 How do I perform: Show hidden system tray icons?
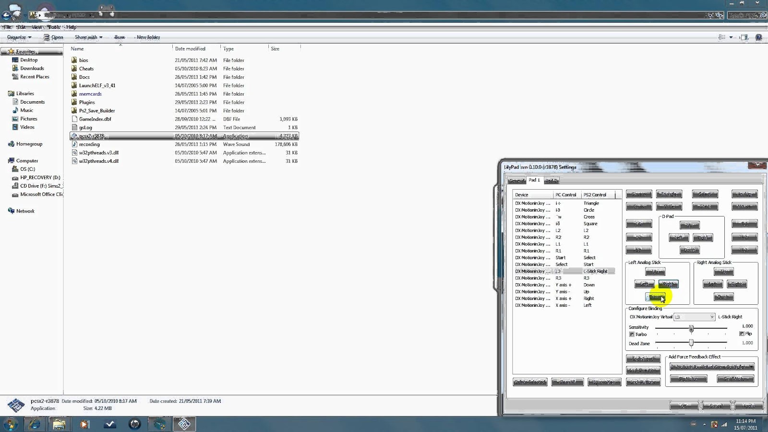tap(705, 424)
